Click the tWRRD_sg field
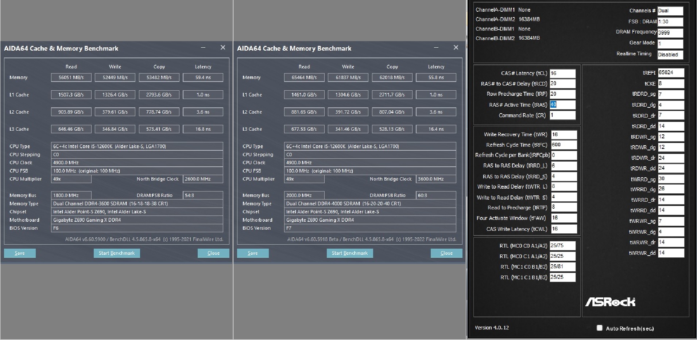 click(671, 179)
